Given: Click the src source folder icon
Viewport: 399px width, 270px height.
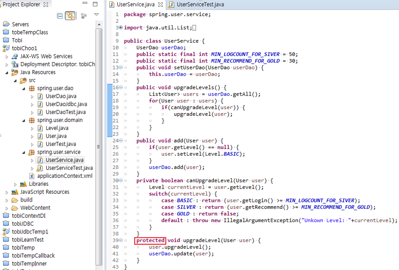Looking at the screenshot, I should 23,81.
